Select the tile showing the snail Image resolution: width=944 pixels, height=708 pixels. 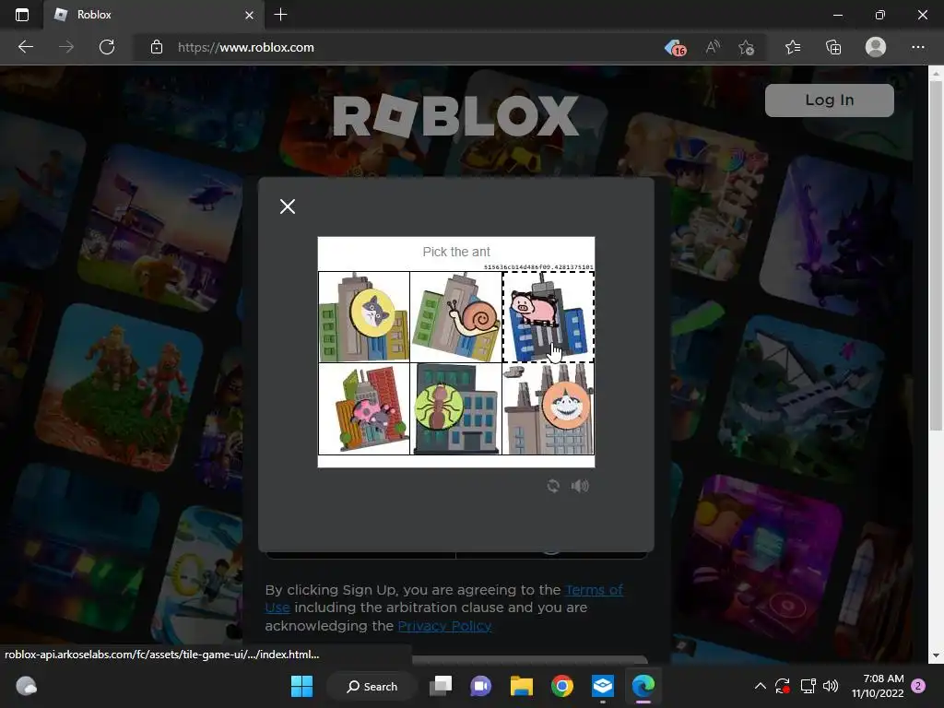455,317
